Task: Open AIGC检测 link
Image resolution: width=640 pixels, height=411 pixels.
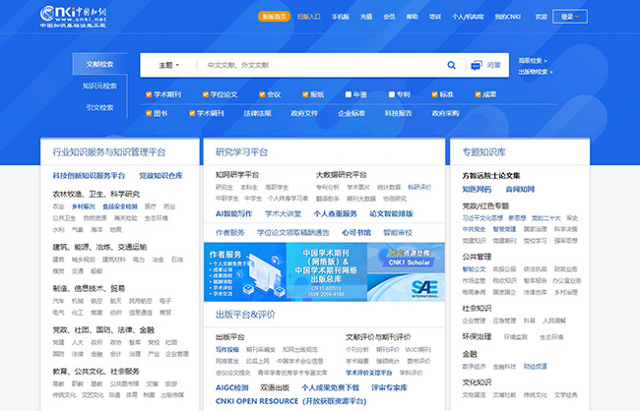Action: [x=231, y=387]
